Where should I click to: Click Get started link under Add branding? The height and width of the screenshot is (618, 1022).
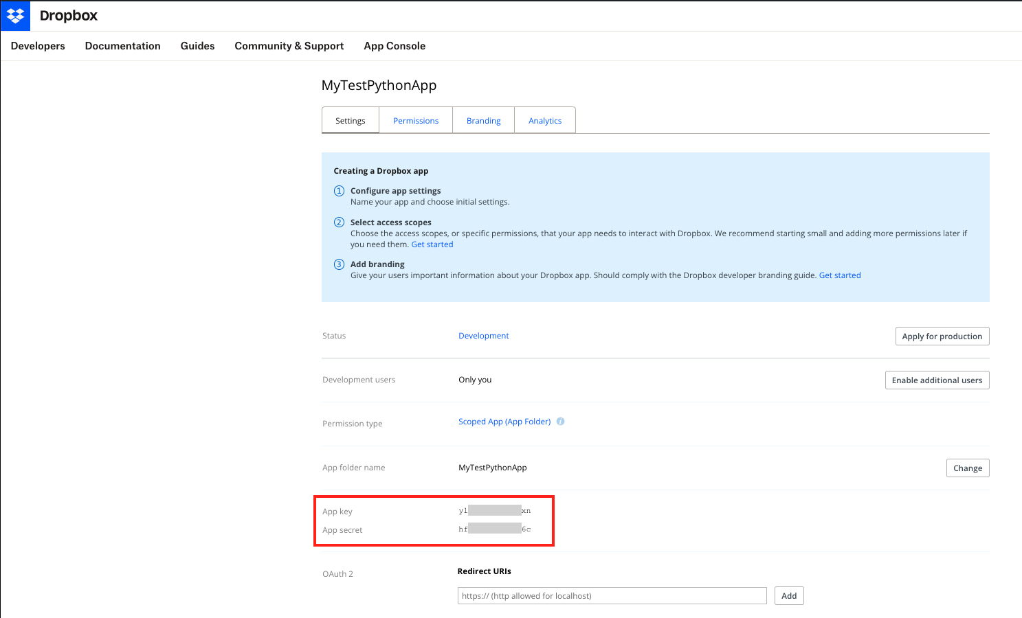(840, 275)
